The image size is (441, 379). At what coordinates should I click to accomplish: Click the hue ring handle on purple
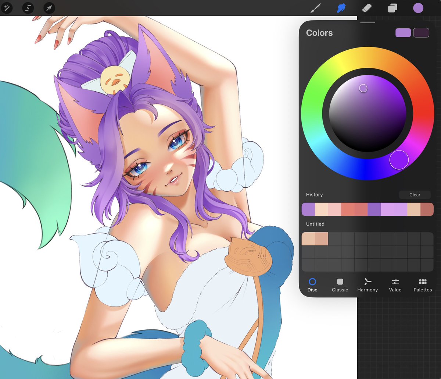[399, 160]
